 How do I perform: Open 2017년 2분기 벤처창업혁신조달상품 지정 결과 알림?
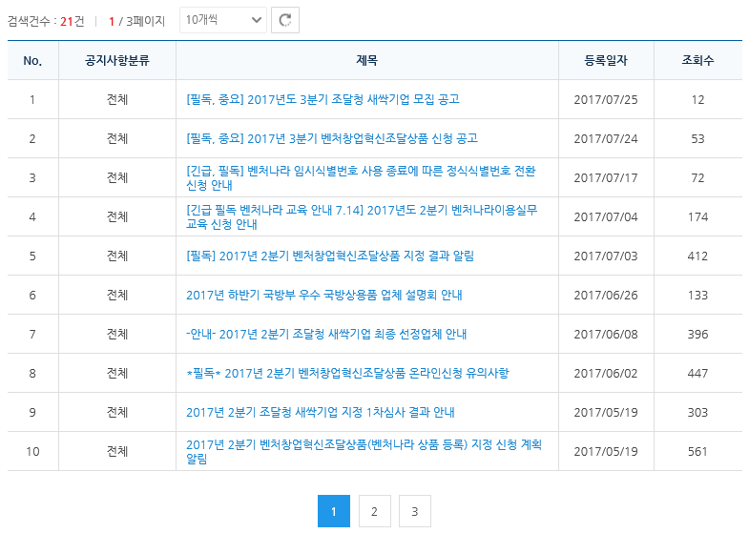tap(330, 256)
